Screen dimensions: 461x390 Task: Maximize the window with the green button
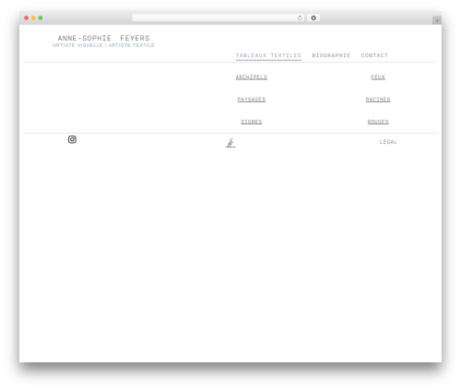tap(41, 18)
